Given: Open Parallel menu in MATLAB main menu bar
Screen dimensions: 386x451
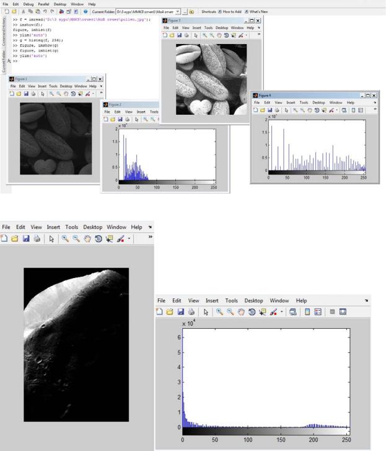Looking at the screenshot, I should point(43,4).
